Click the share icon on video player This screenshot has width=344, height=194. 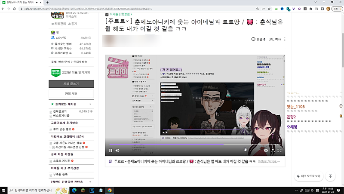point(273,151)
